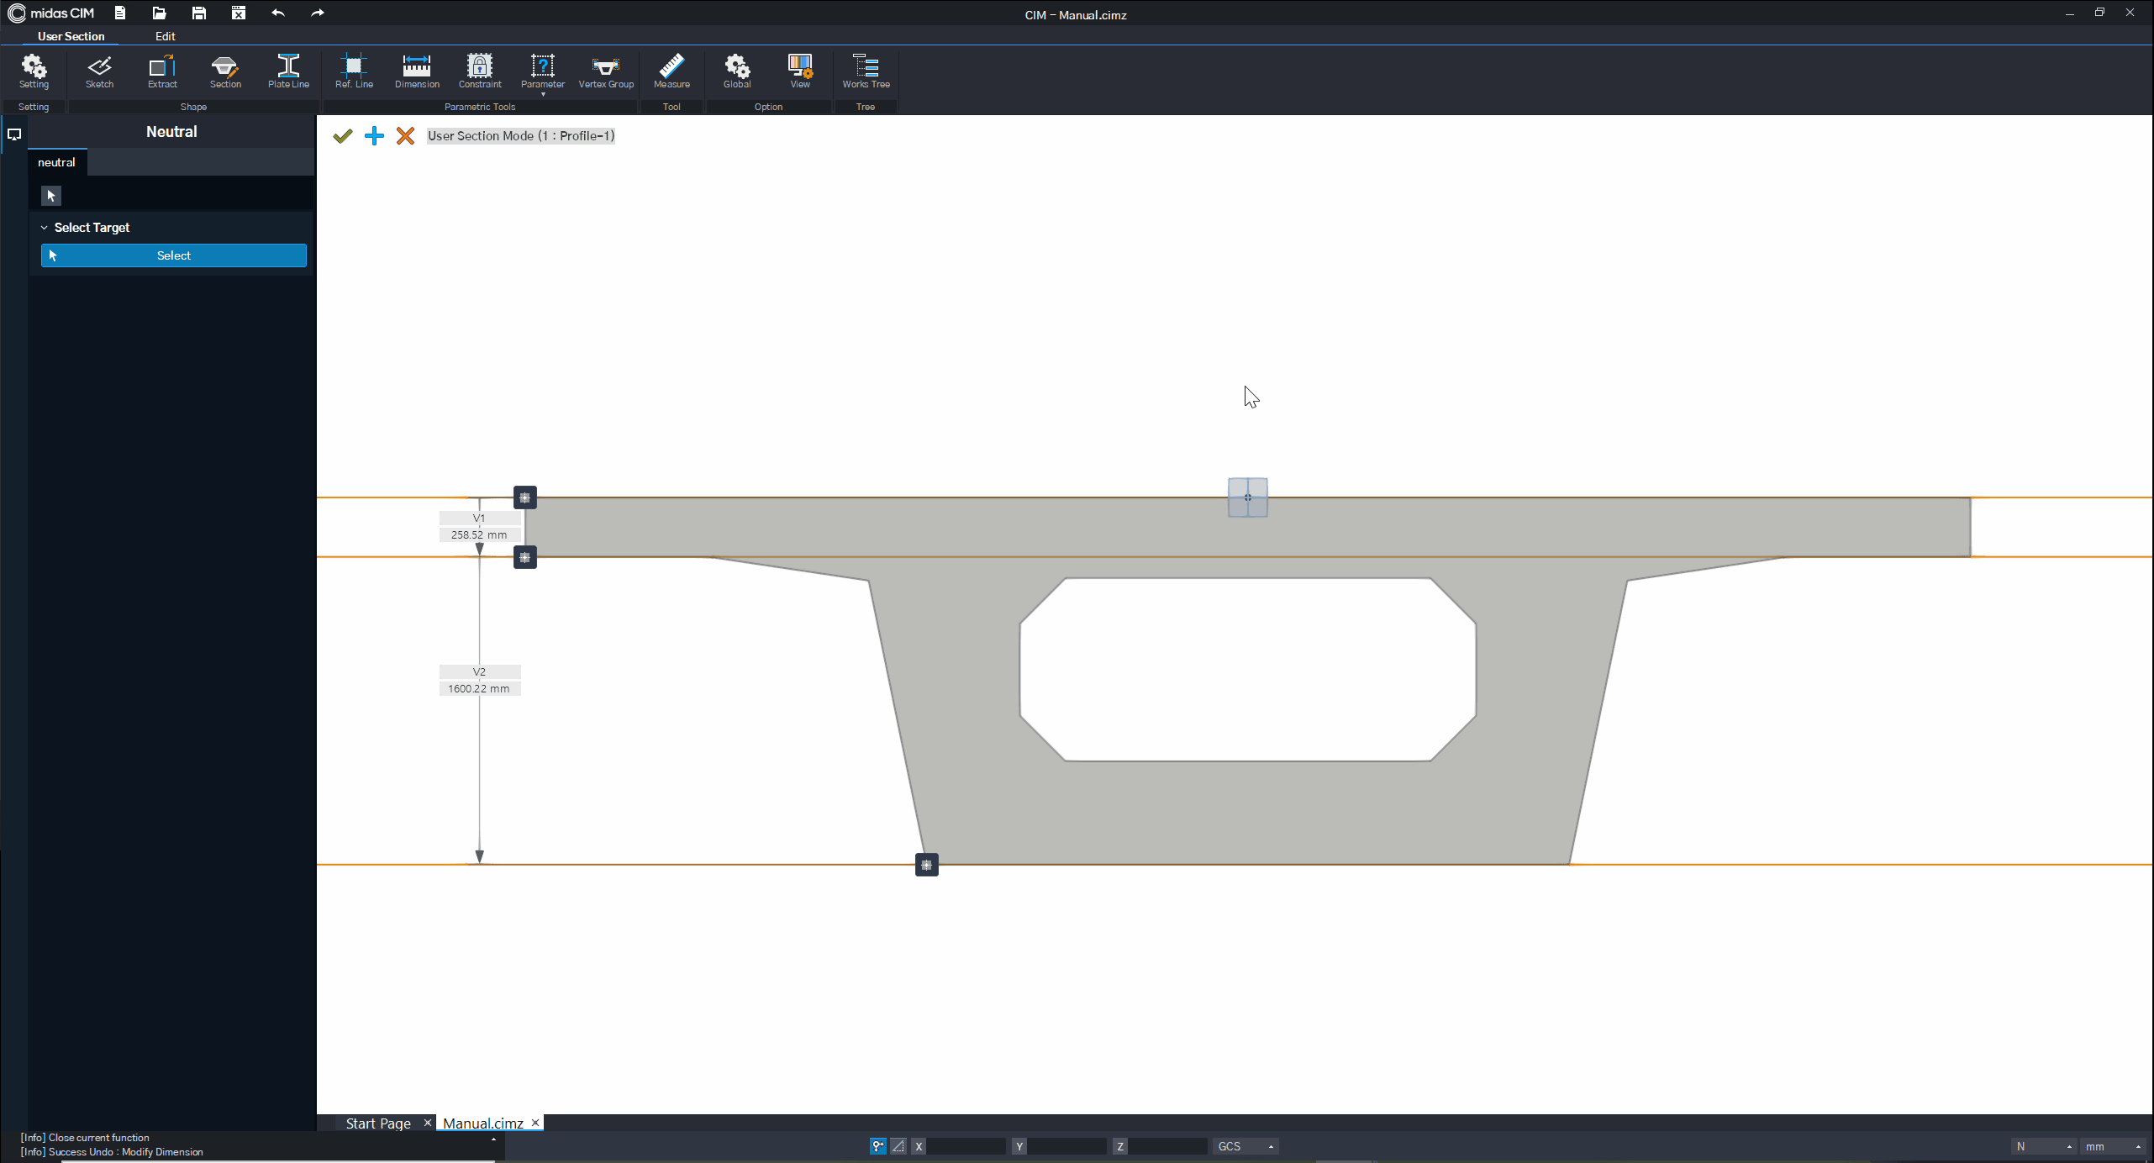The height and width of the screenshot is (1163, 2154).
Task: Open Global options
Action: click(737, 71)
